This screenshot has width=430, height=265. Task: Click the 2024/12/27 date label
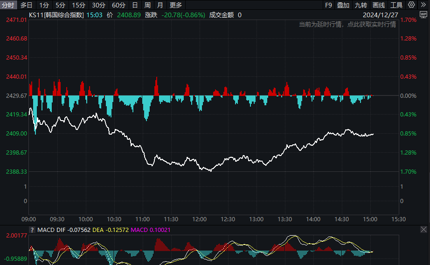381,15
